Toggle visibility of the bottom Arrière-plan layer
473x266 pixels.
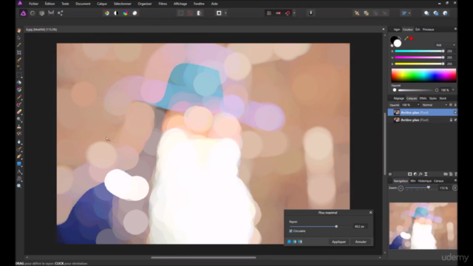click(x=455, y=120)
